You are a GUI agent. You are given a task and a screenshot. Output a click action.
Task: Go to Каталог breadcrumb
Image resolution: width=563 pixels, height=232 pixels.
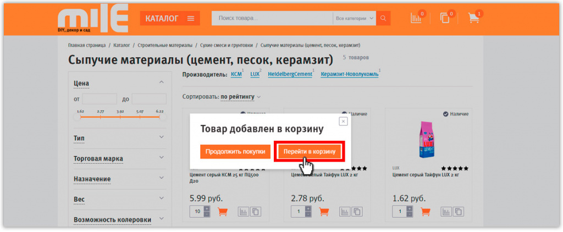122,45
